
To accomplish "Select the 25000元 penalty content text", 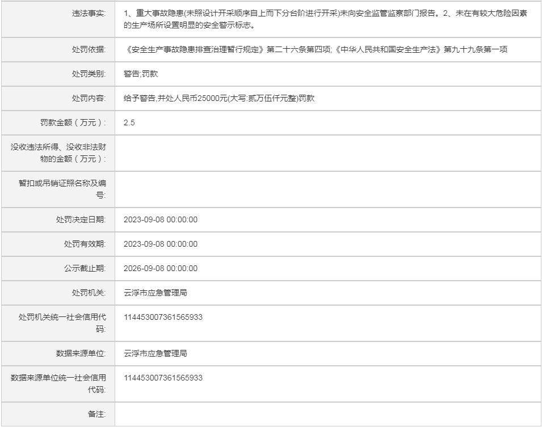I will click(219, 99).
